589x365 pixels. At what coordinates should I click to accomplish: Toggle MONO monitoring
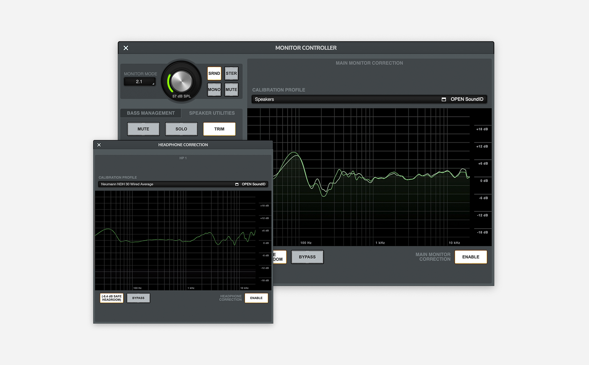[x=214, y=90]
